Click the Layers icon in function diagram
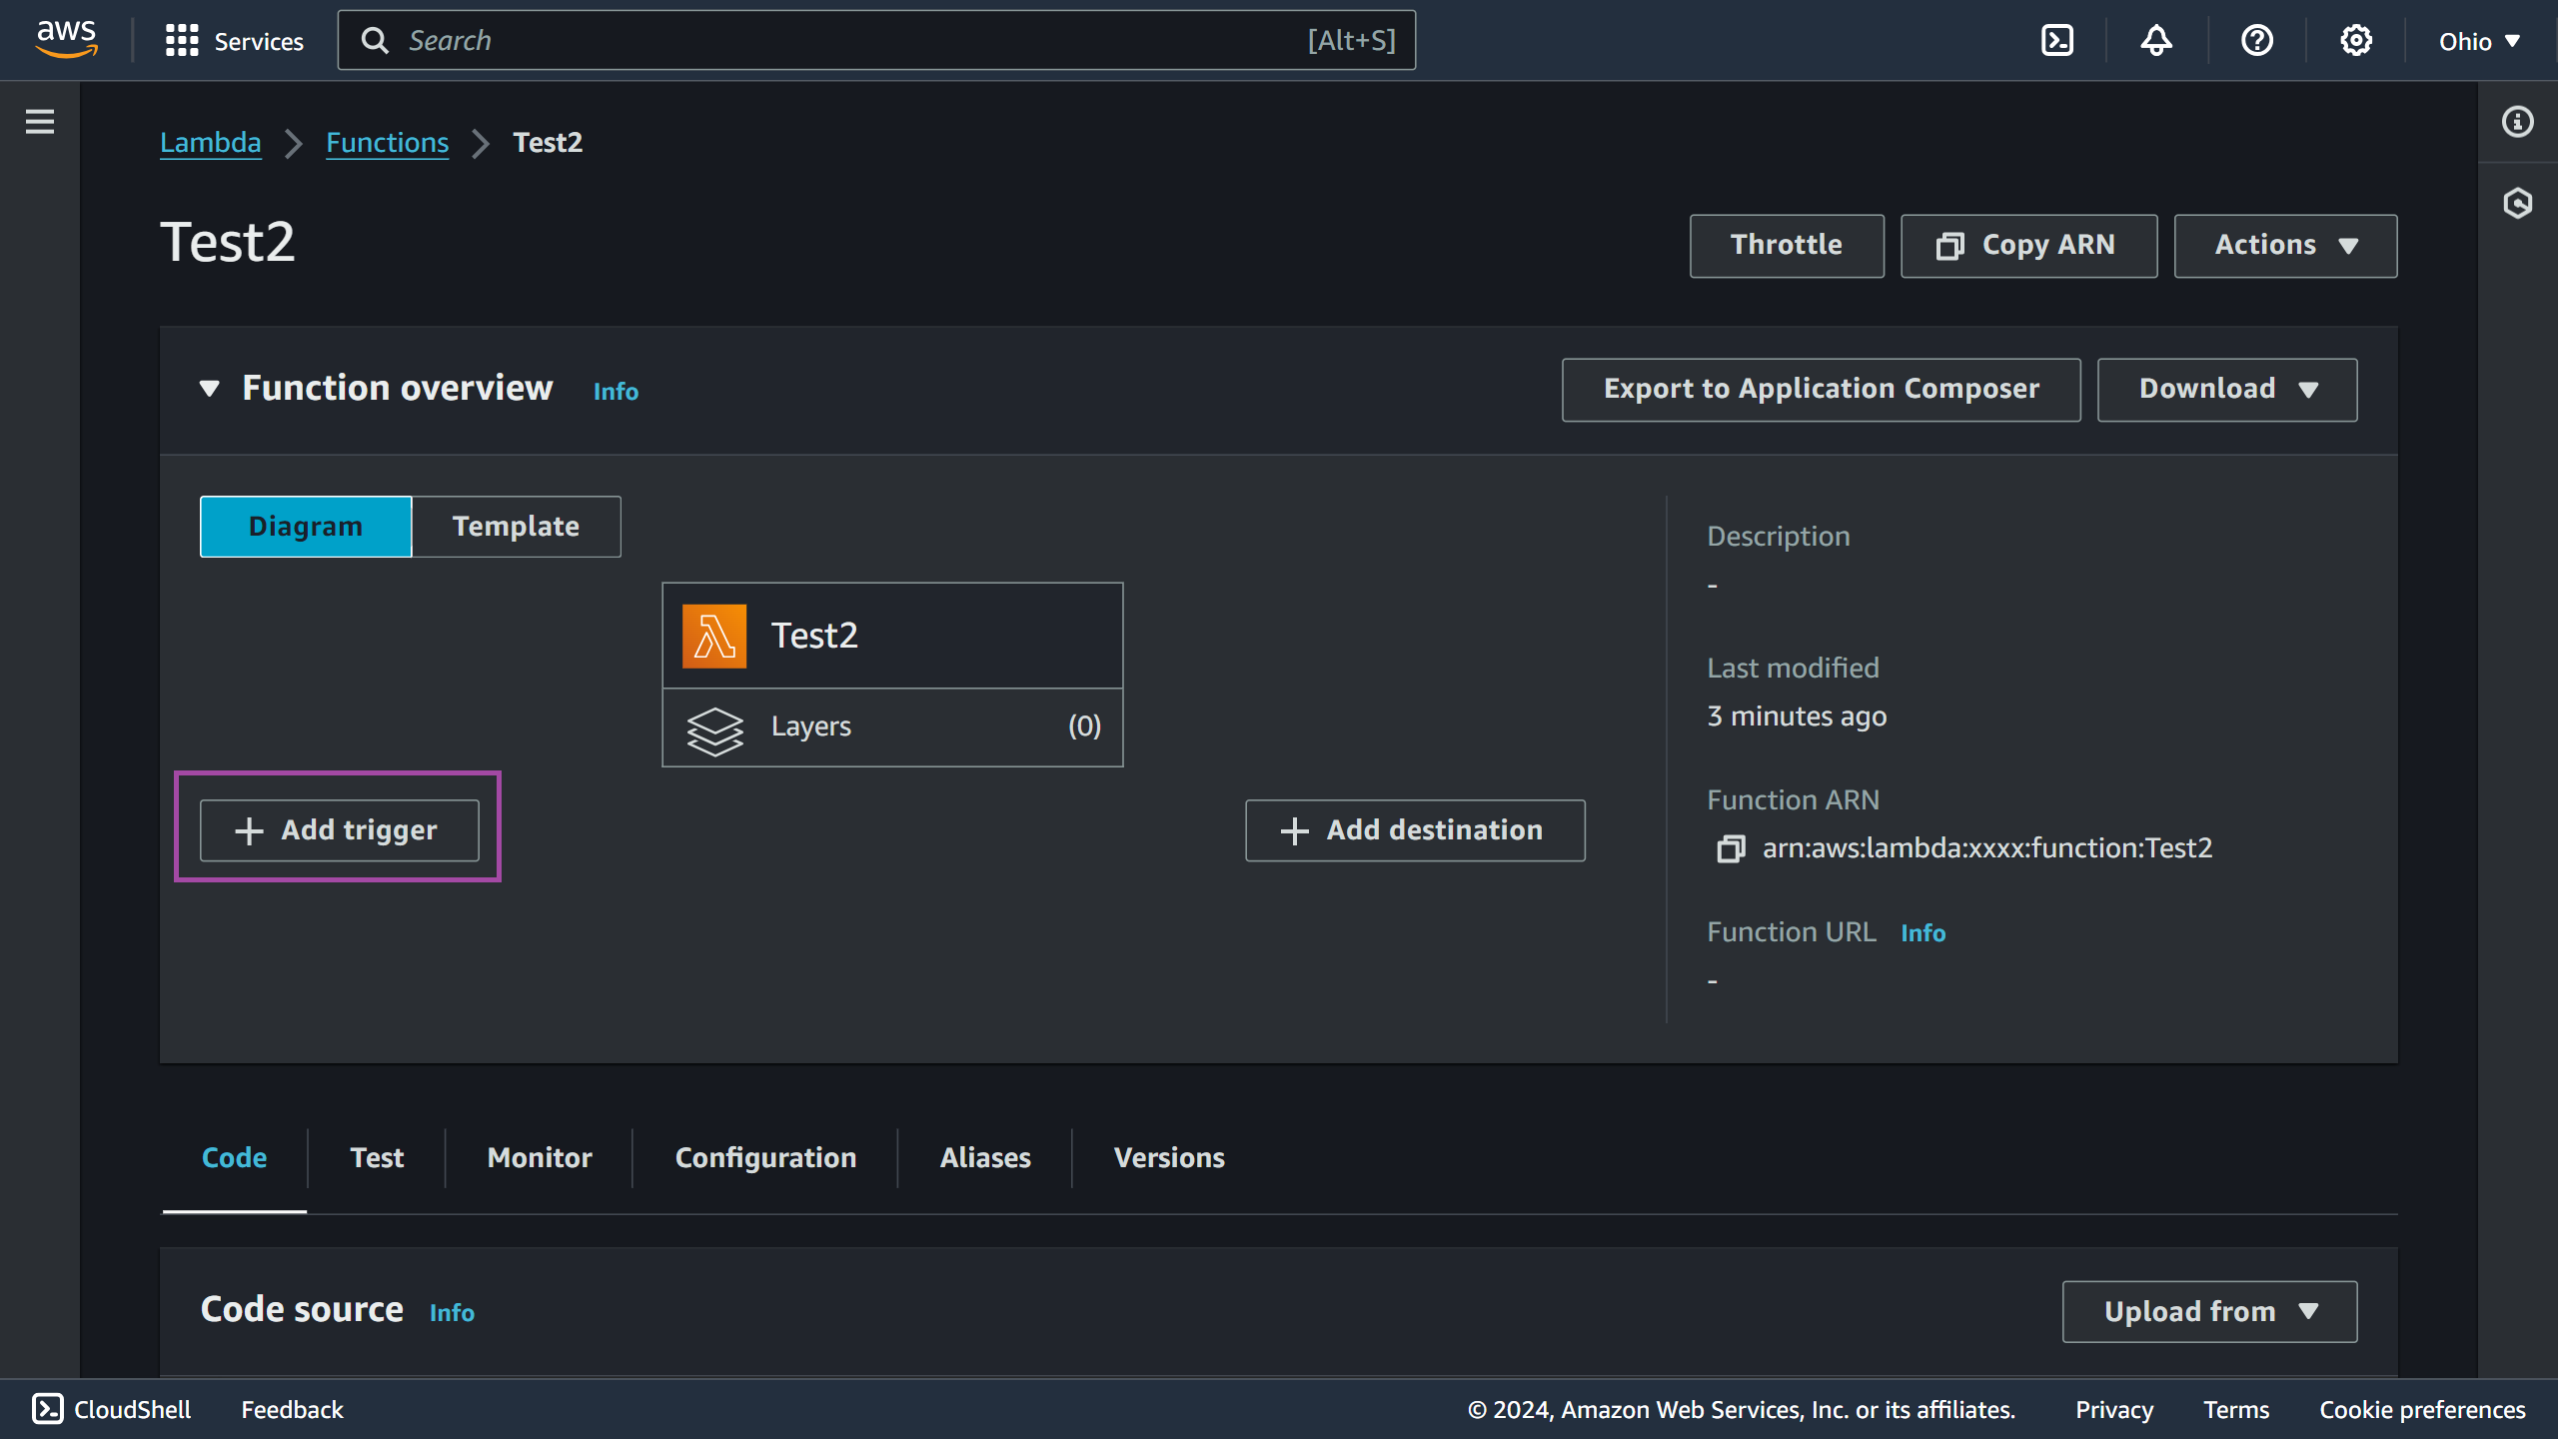The image size is (2558, 1439). click(x=711, y=725)
